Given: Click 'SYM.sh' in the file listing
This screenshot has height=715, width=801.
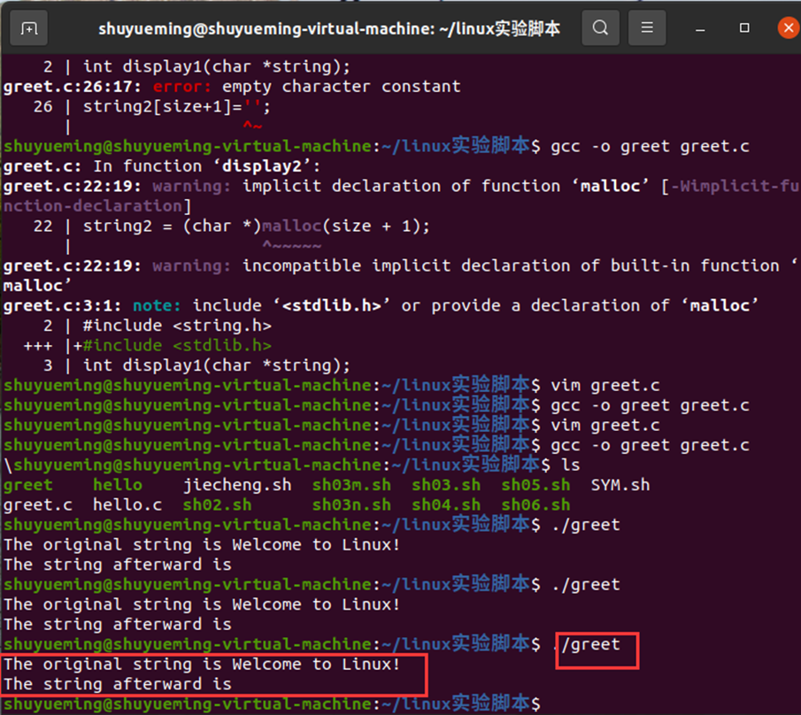Looking at the screenshot, I should pyautogui.click(x=620, y=485).
